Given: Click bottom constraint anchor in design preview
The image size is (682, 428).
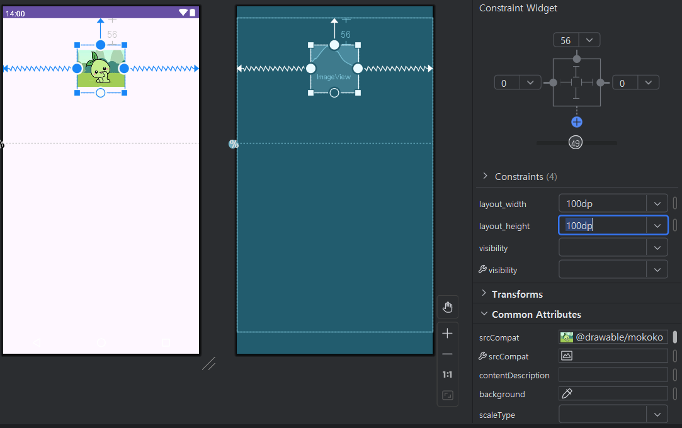Looking at the screenshot, I should click(101, 93).
